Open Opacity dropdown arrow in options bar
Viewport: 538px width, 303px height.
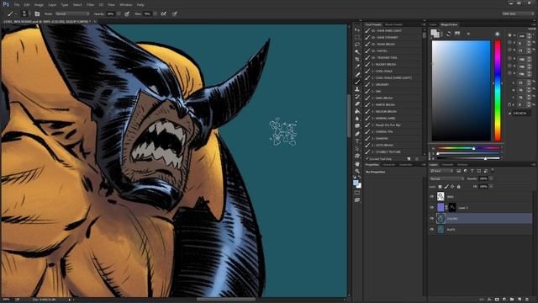coord(119,13)
